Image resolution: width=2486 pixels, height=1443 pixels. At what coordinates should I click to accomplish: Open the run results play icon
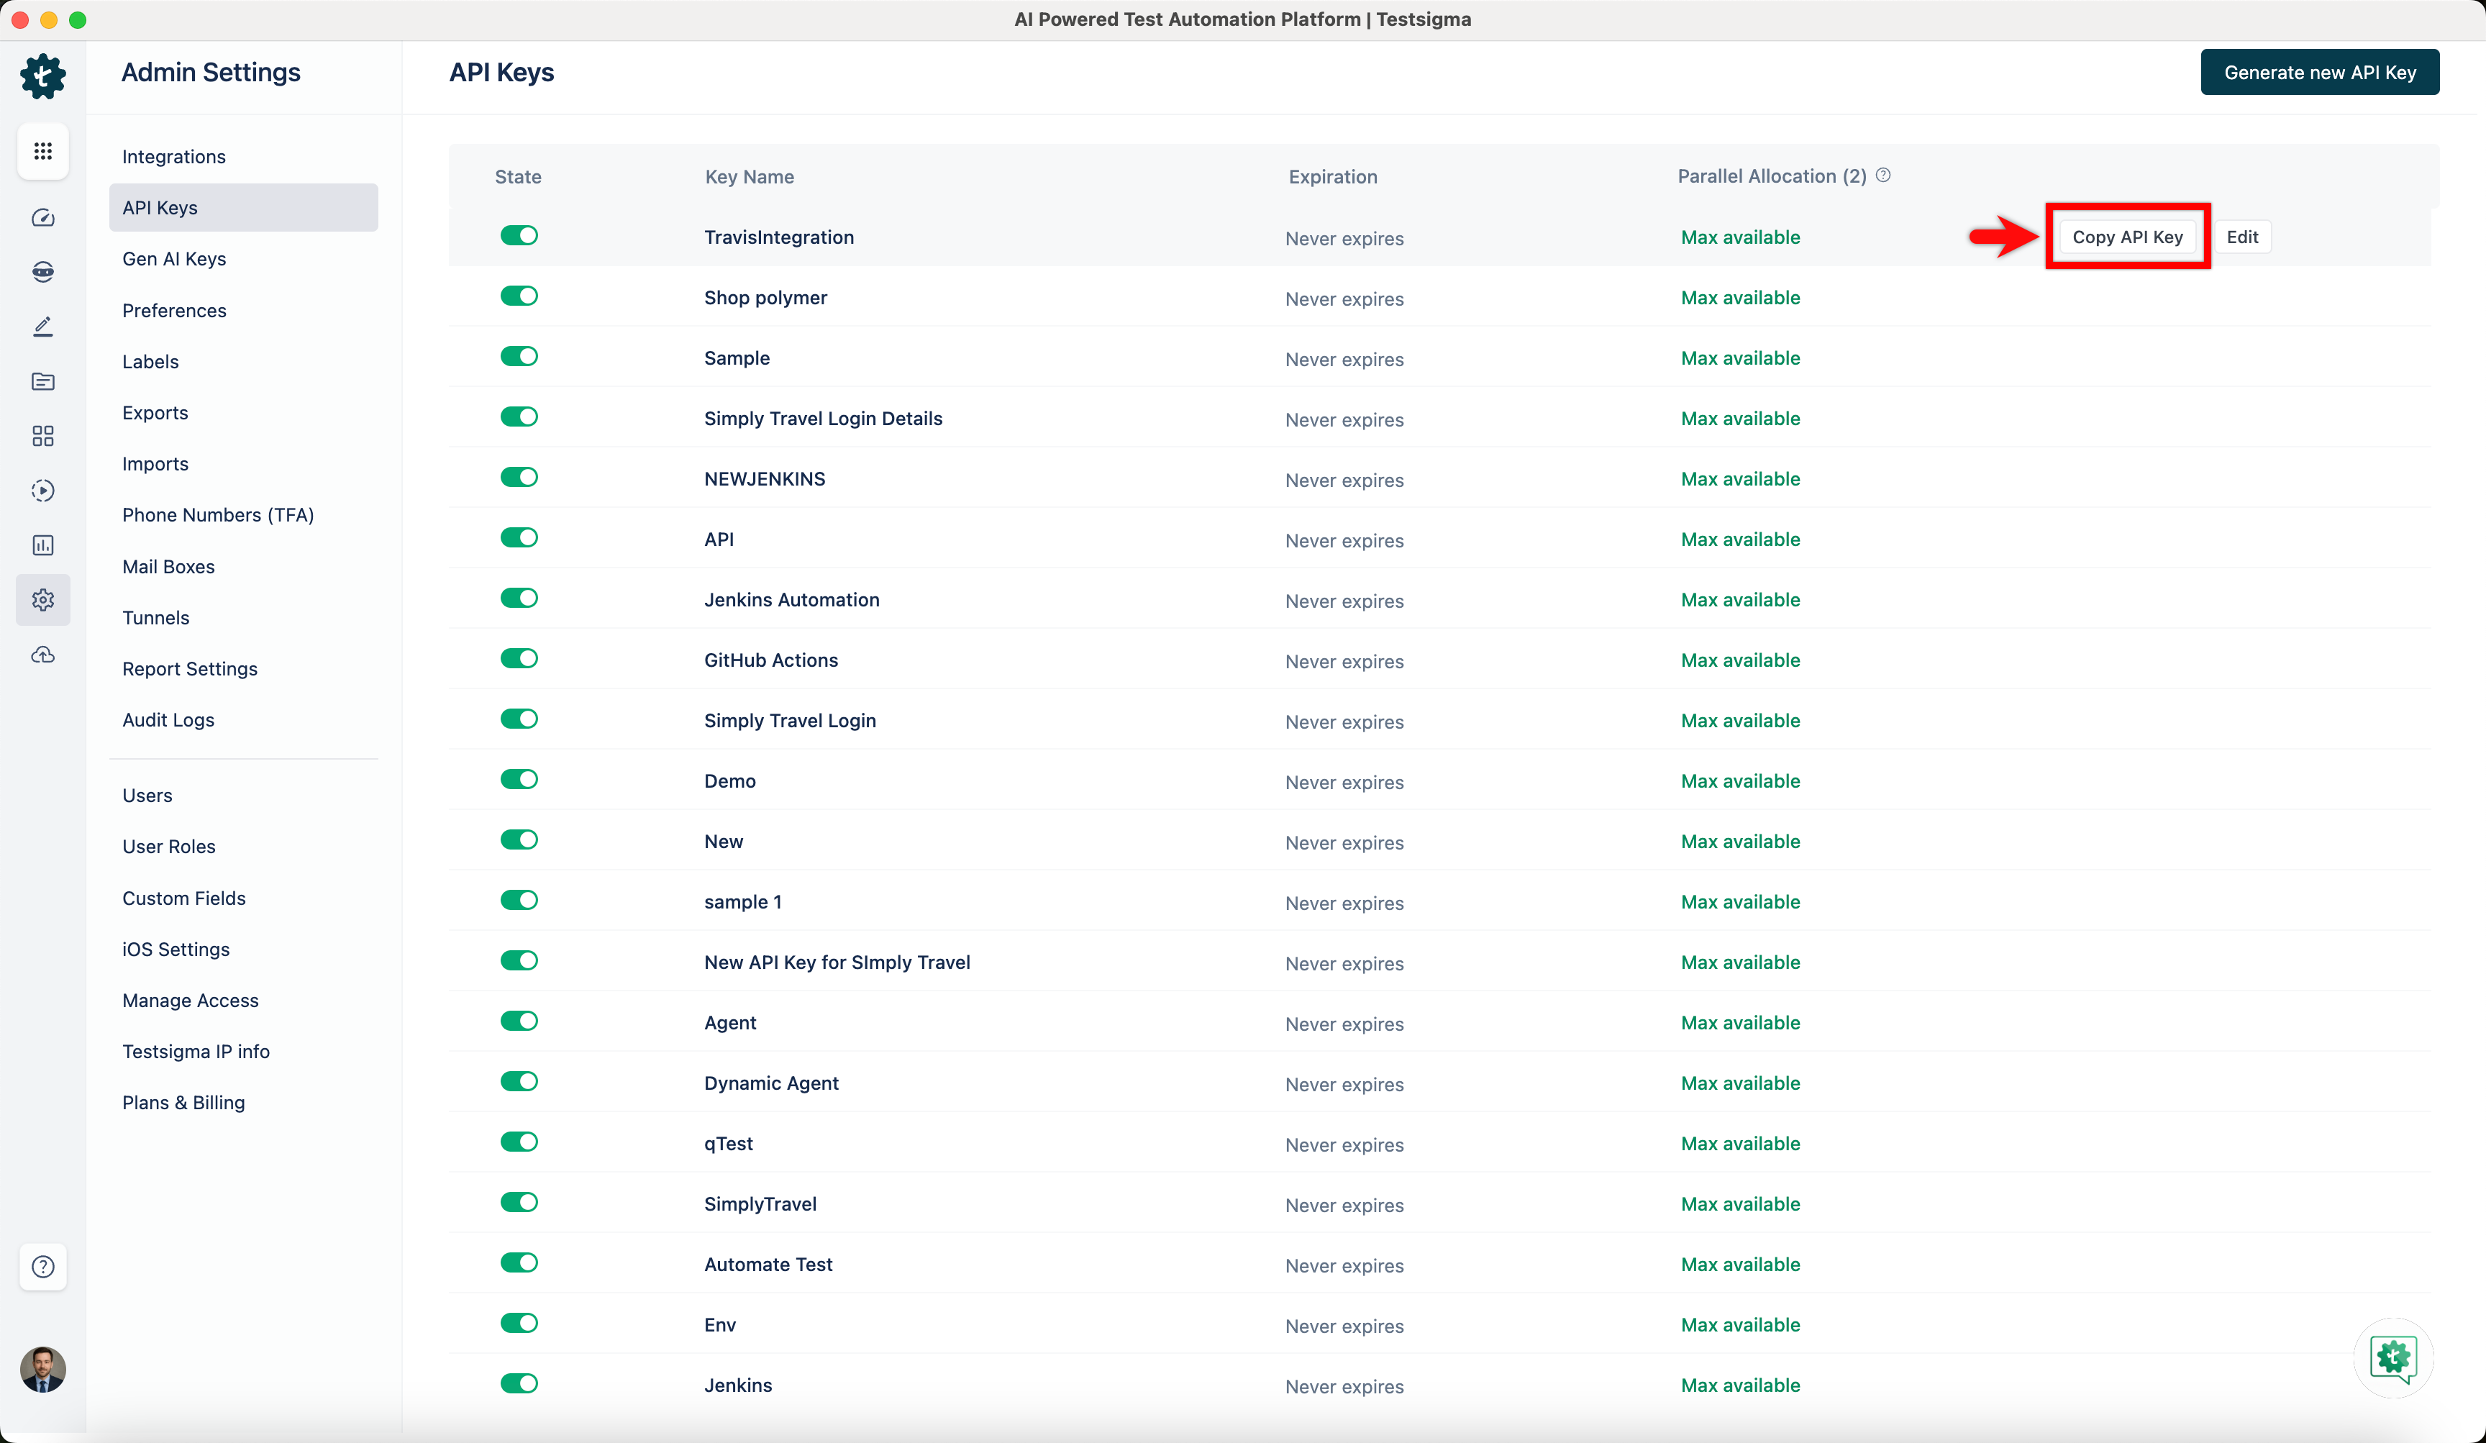[42, 490]
